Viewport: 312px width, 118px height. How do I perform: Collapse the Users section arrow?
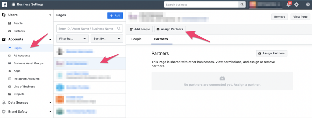(50, 15)
